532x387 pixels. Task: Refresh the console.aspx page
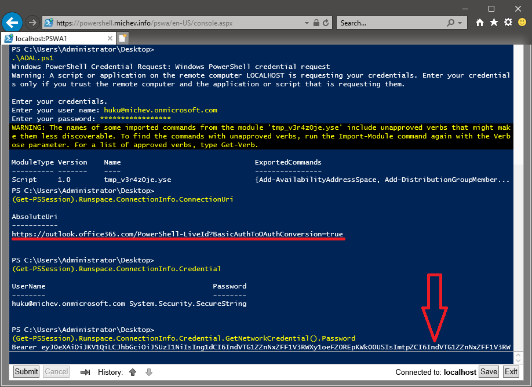(326, 24)
